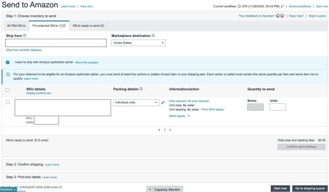Switch to the All FBA SKUs tab
This screenshot has height=192, width=329.
(x=15, y=25)
